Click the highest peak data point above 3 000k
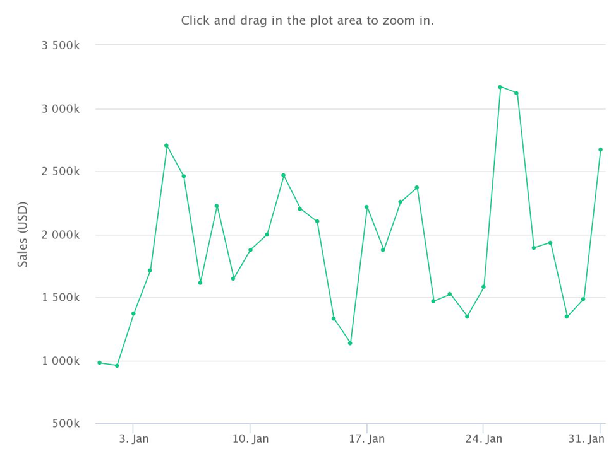This screenshot has width=616, height=461. pyautogui.click(x=500, y=87)
